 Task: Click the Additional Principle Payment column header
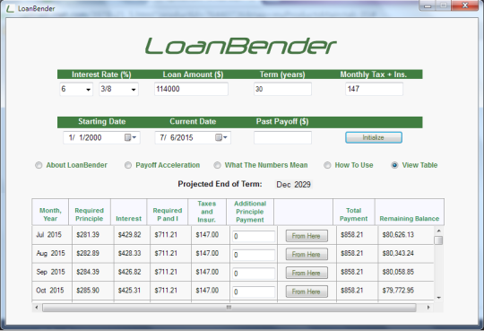pyautogui.click(x=250, y=212)
